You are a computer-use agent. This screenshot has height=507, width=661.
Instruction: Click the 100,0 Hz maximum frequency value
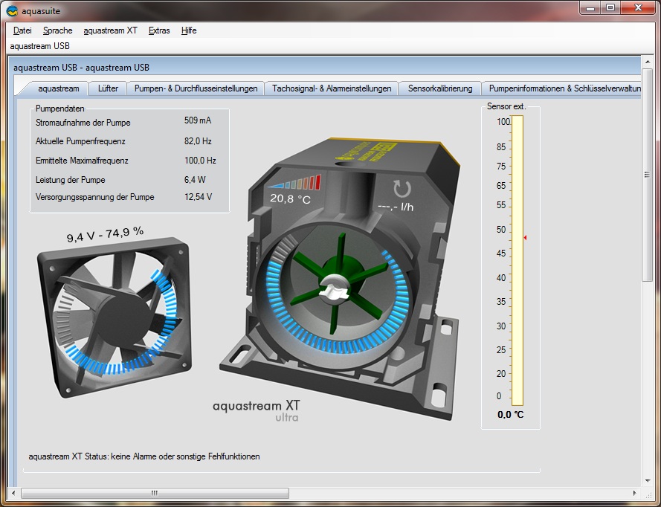point(200,161)
